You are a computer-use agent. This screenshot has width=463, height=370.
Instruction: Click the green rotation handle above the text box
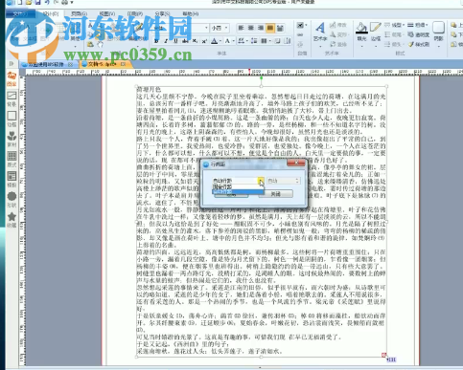click(261, 77)
